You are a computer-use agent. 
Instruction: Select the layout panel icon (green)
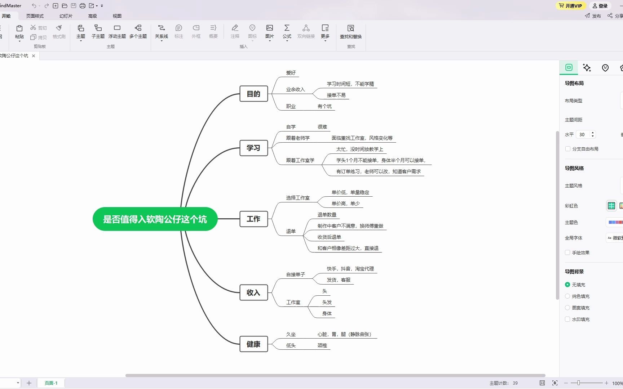tap(569, 67)
